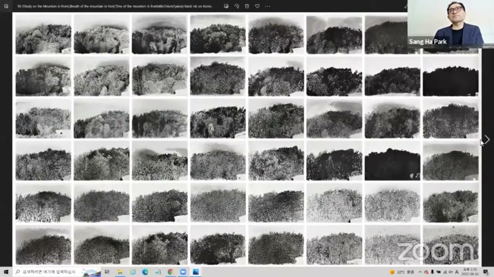The image size is (494, 277).
Task: Add photo to favorites with heart icon
Action: tap(257, 6)
